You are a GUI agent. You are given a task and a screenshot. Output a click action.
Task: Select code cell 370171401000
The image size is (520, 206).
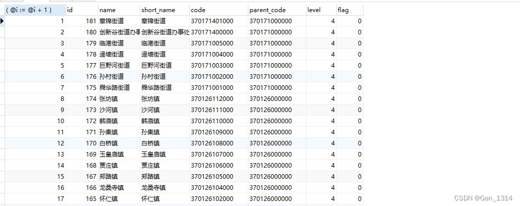tap(219, 21)
